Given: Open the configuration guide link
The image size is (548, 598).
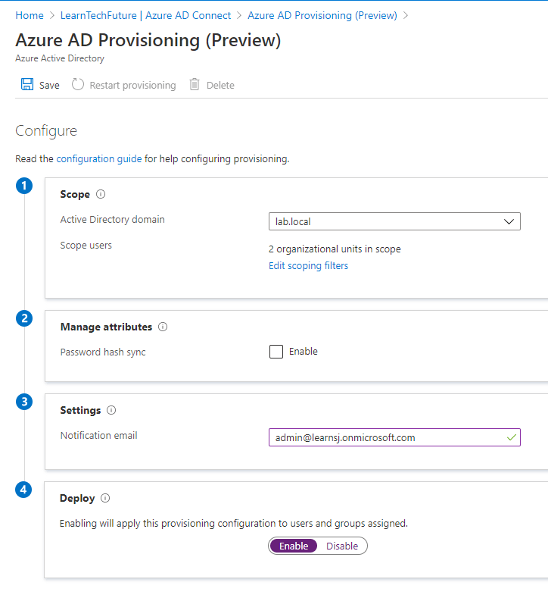Looking at the screenshot, I should tap(98, 159).
